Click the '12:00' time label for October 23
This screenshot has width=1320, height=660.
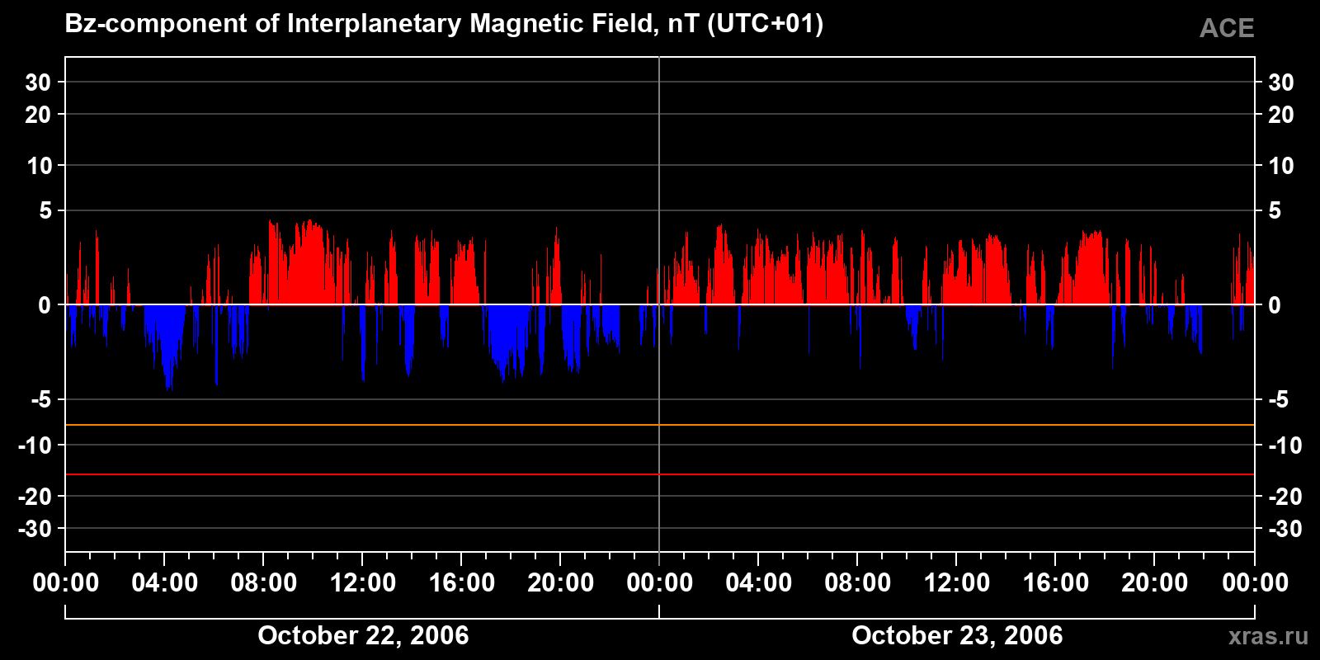tap(957, 582)
